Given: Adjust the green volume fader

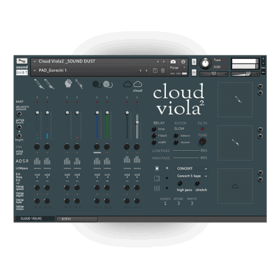Looking at the screenshot, I should pos(107,126).
